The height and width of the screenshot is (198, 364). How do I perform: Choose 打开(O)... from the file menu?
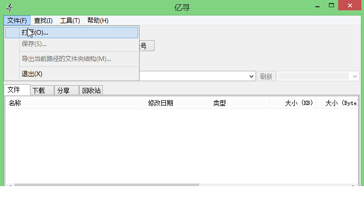[x=71, y=33]
